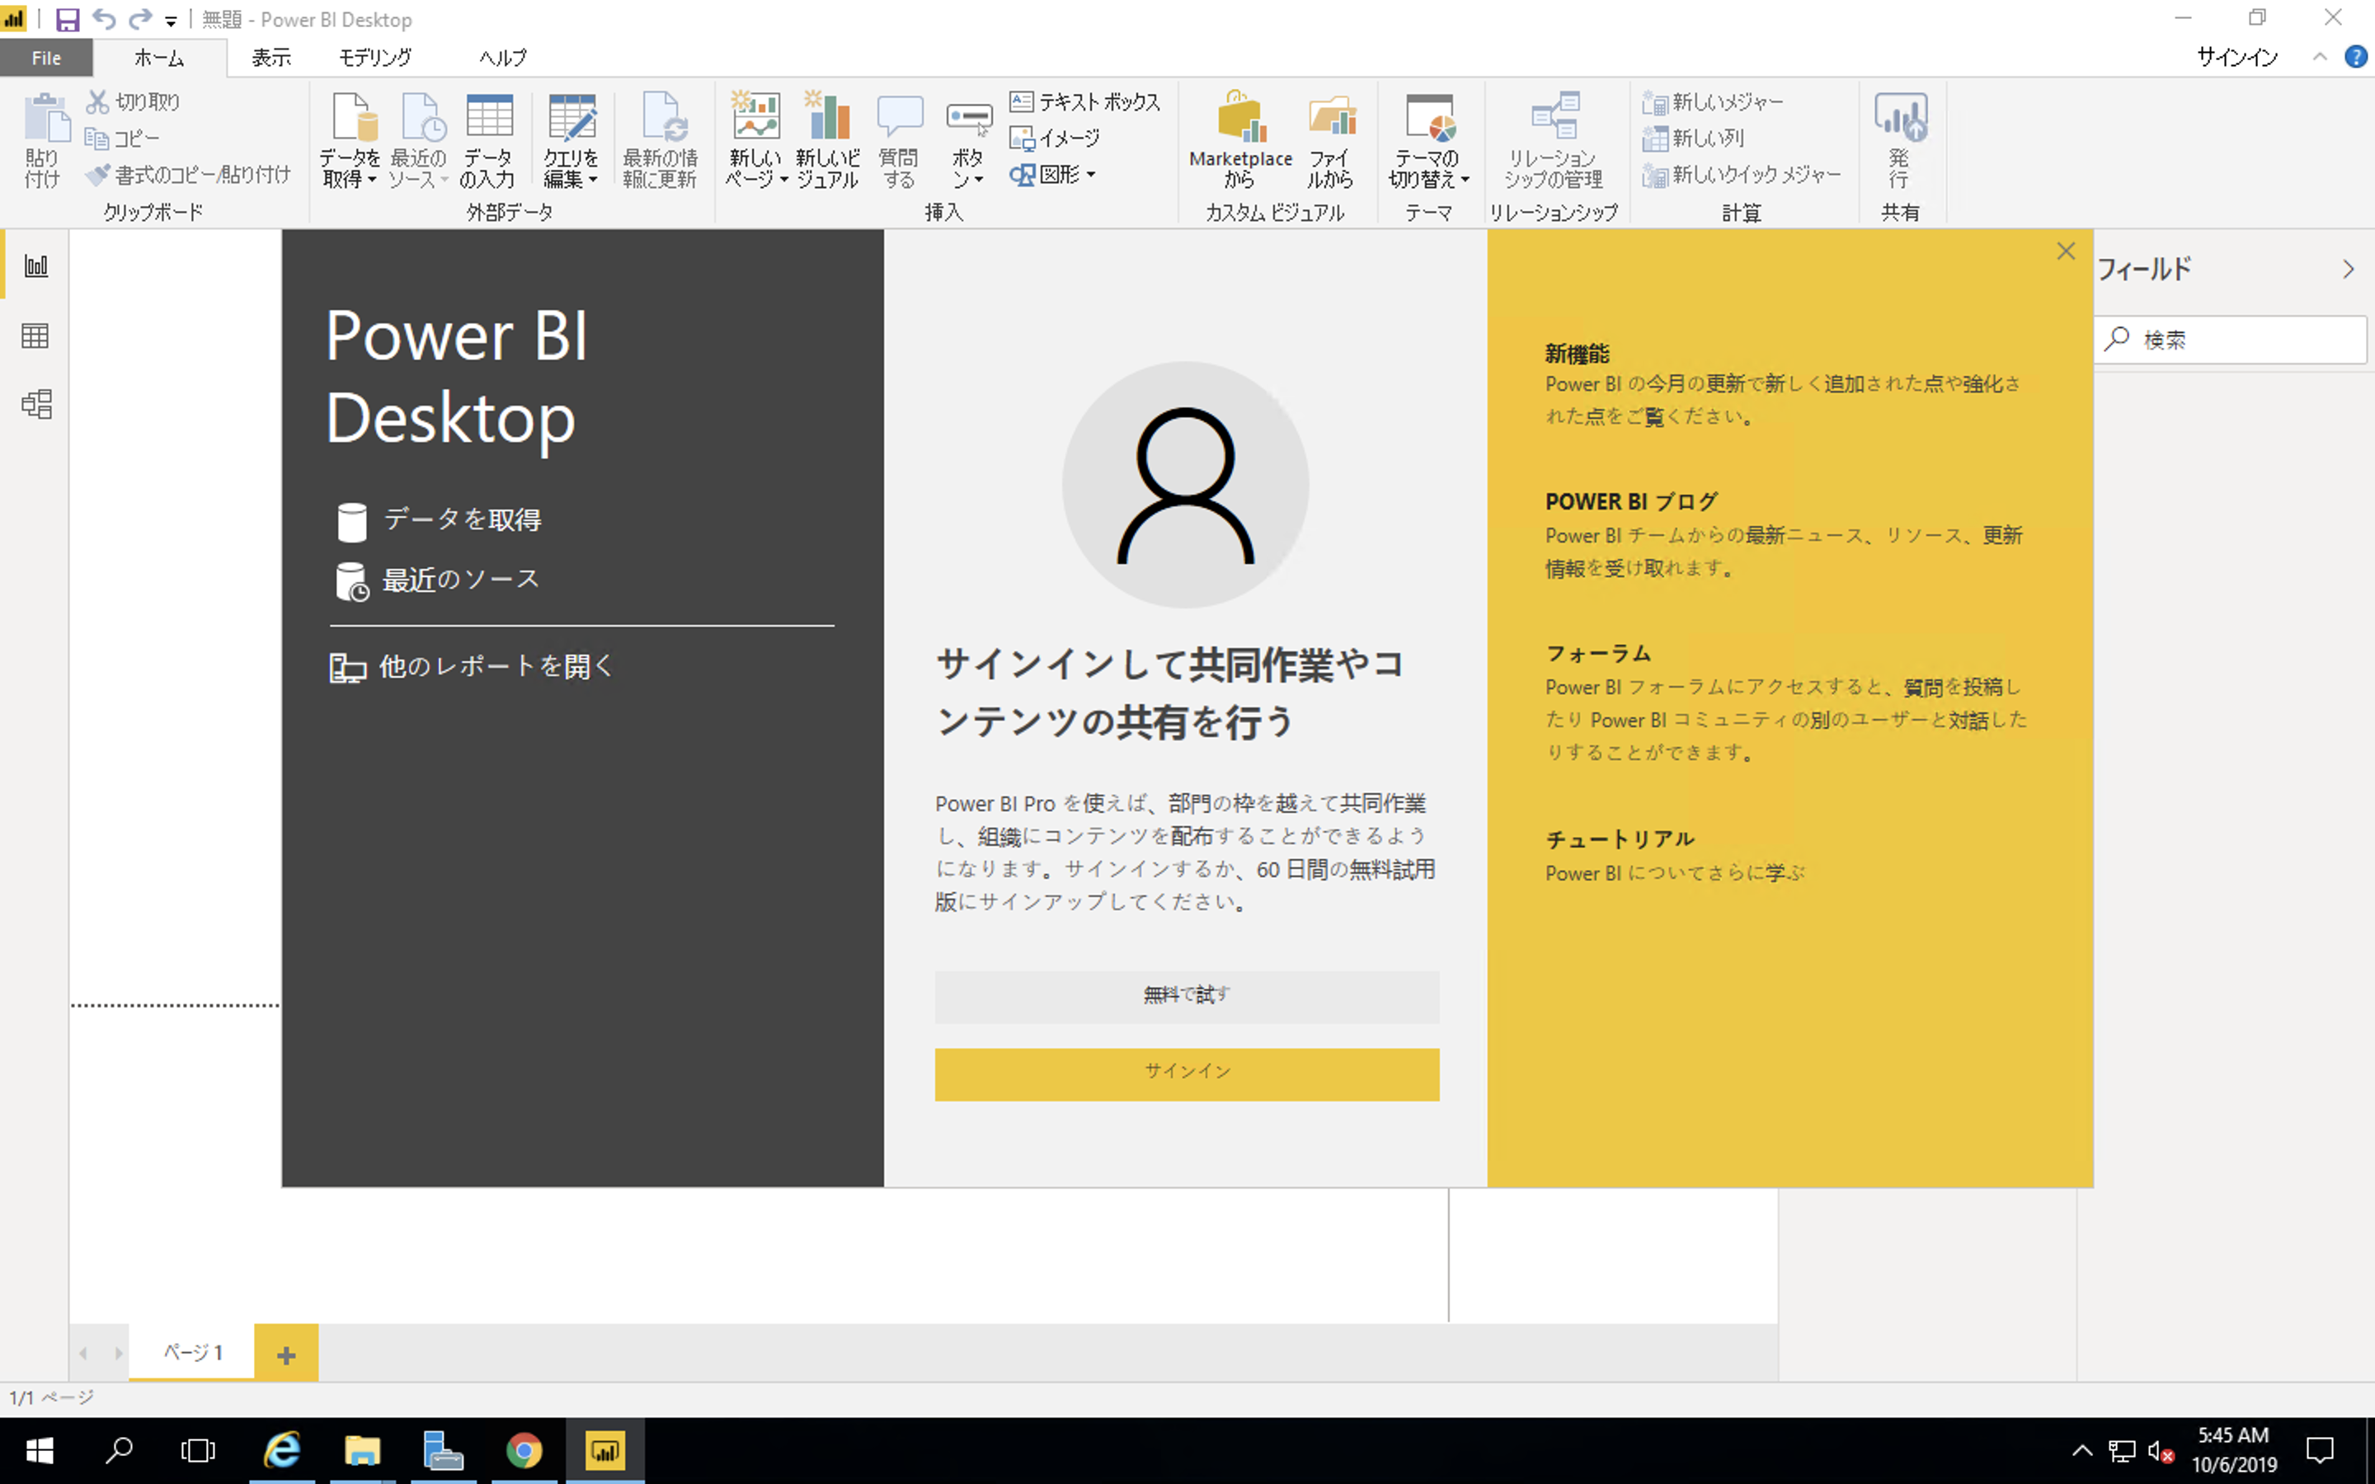Launch Chrome from taskbar
The image size is (2375, 1484).
pyautogui.click(x=524, y=1449)
